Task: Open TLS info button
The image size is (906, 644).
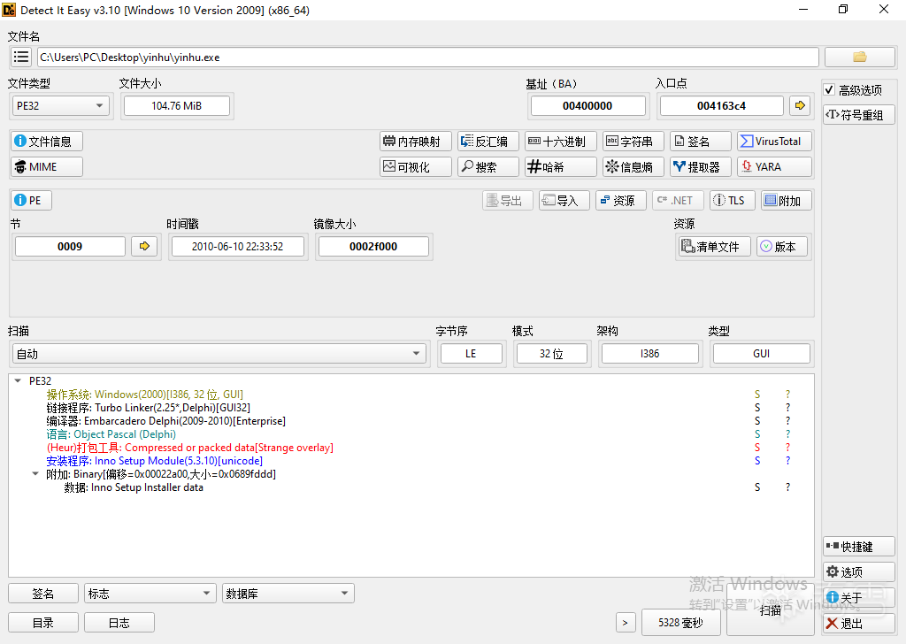Action: click(x=732, y=201)
